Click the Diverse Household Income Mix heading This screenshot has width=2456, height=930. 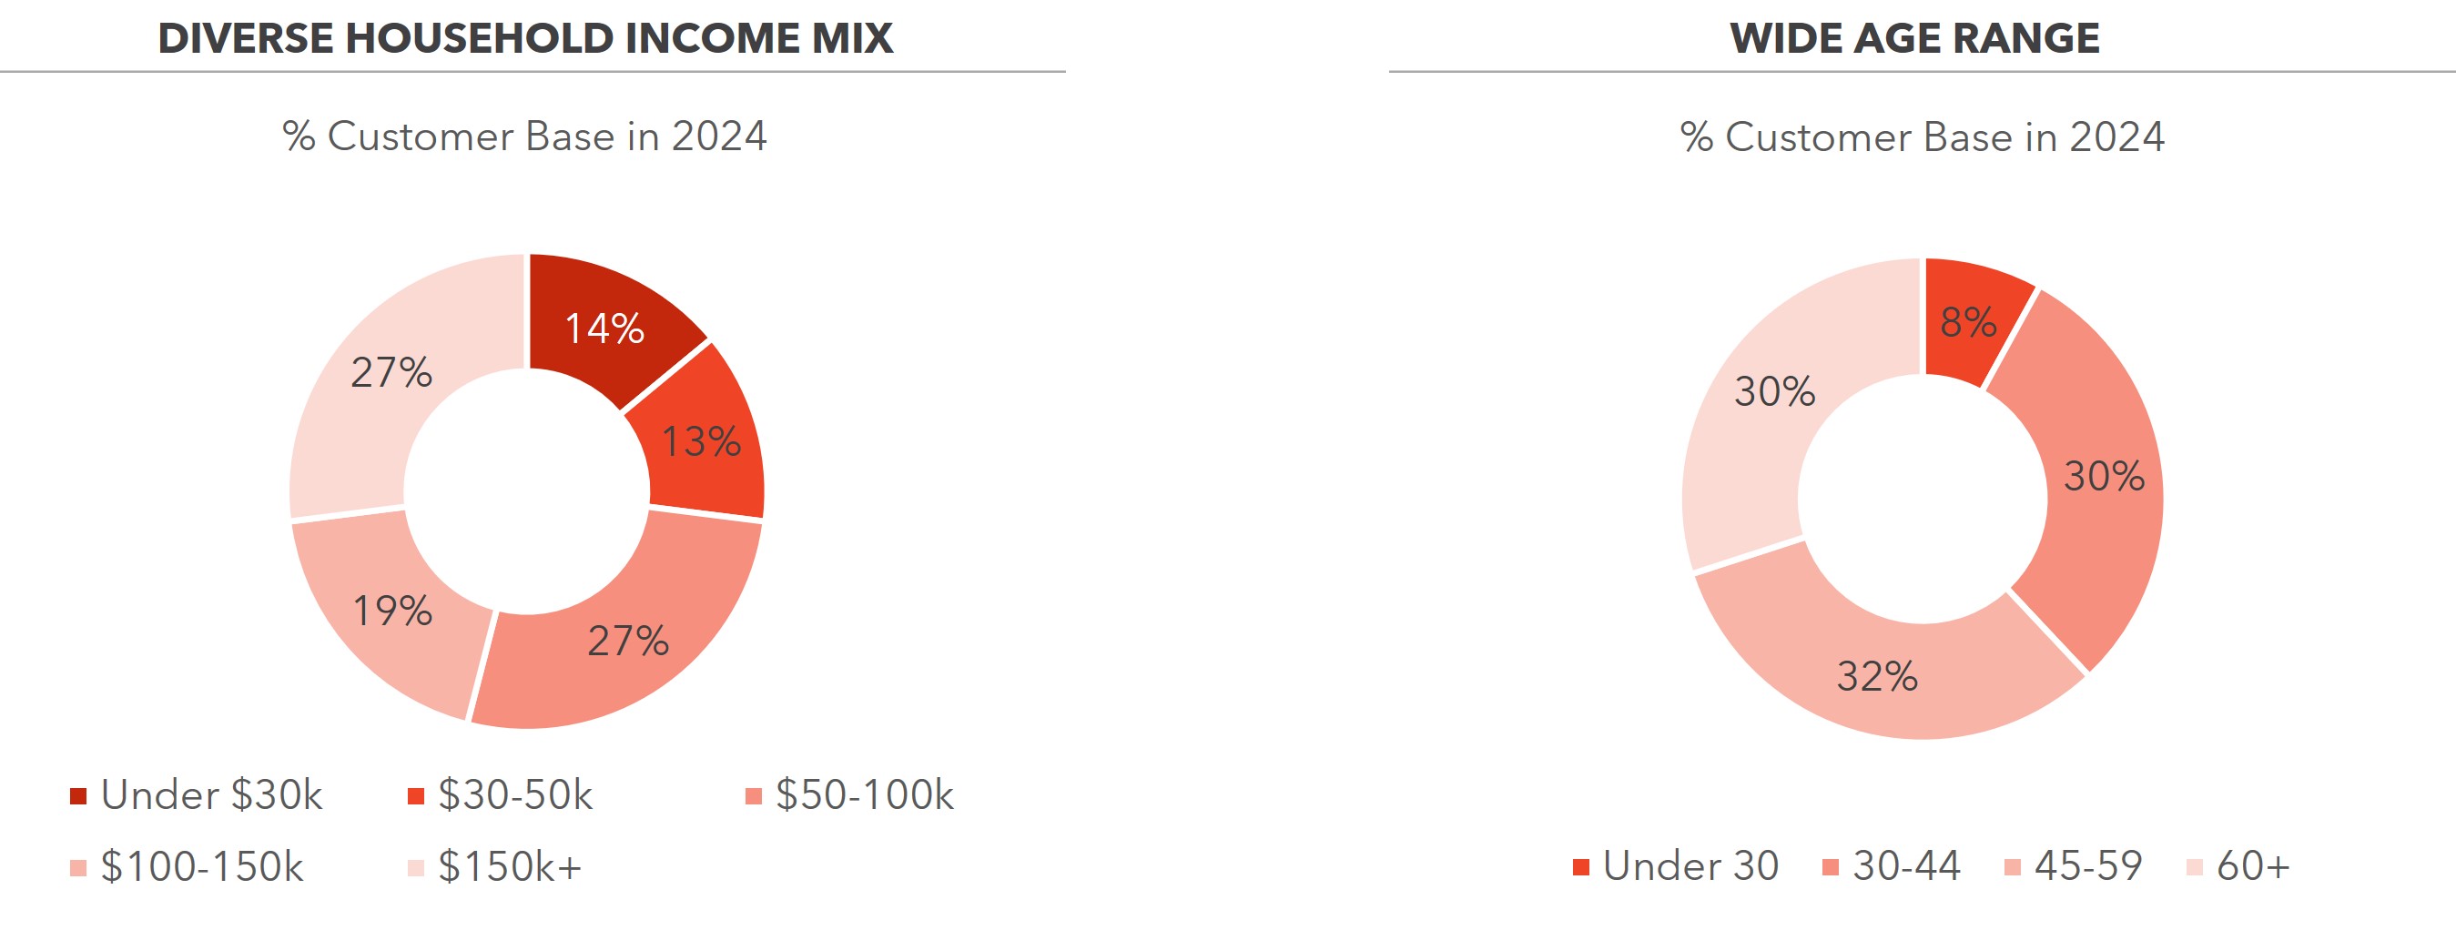(x=525, y=38)
